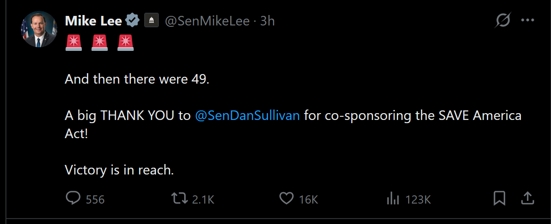Click the "Victory is in reach." post text

tap(120, 170)
